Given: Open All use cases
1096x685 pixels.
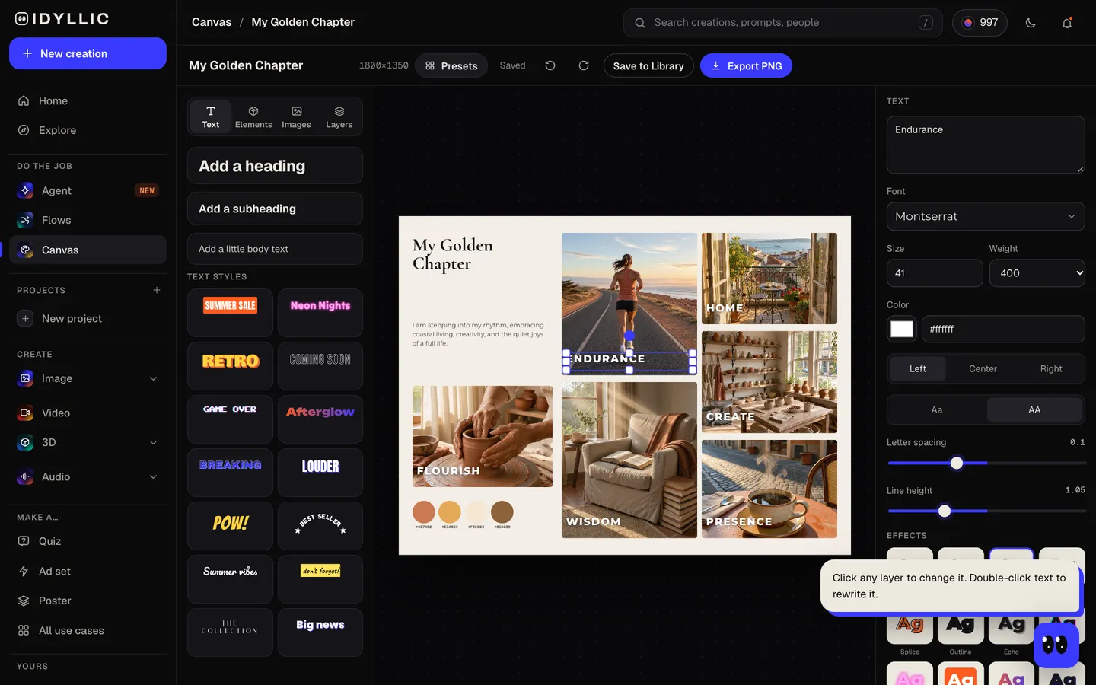Looking at the screenshot, I should pyautogui.click(x=88, y=630).
